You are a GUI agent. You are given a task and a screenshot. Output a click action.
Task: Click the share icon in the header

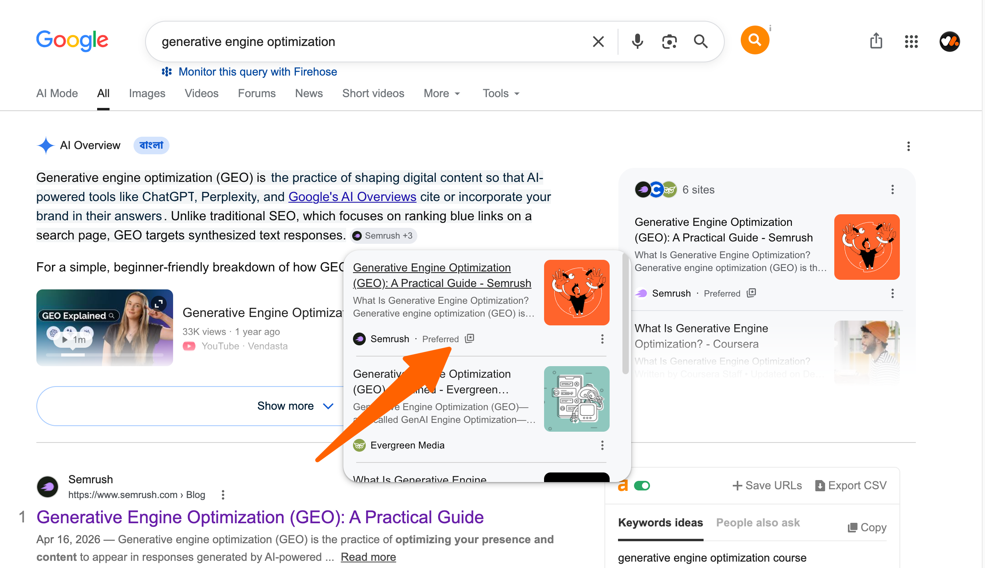(876, 41)
